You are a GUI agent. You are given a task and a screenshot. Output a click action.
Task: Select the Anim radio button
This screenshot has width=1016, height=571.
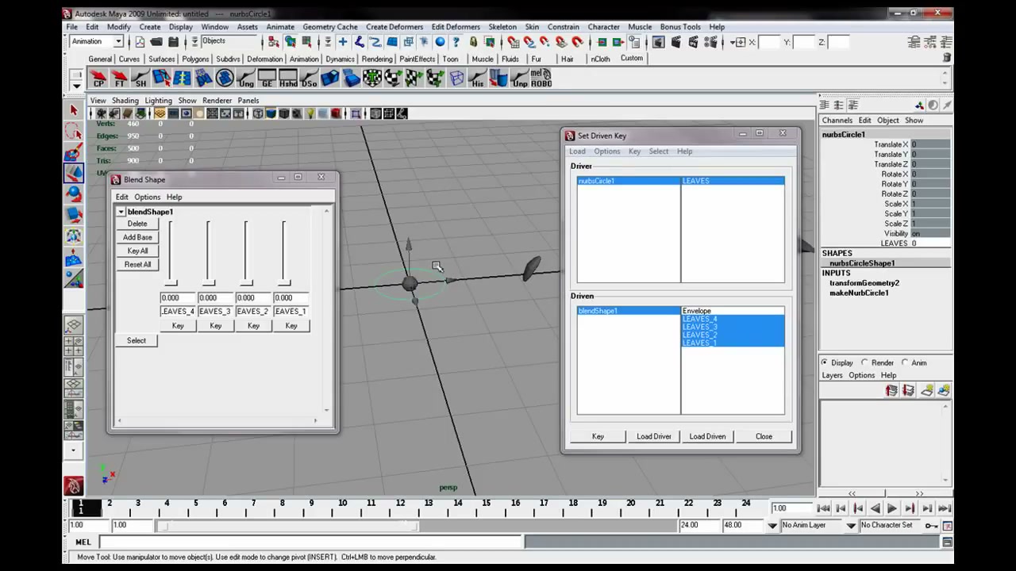pos(905,362)
